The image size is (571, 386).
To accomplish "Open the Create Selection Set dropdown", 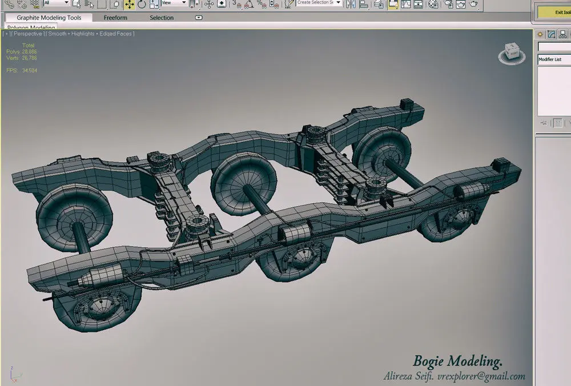I will pyautogui.click(x=319, y=2).
